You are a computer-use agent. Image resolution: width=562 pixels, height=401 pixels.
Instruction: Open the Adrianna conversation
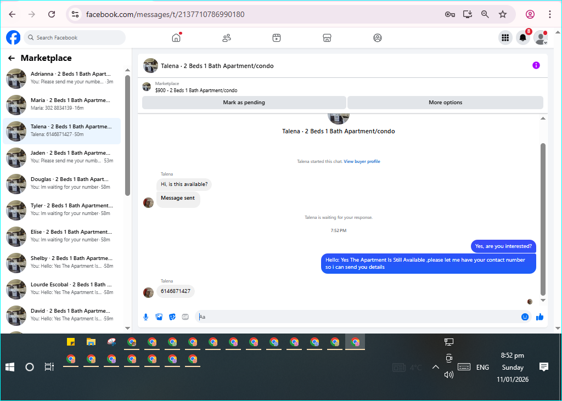click(61, 78)
